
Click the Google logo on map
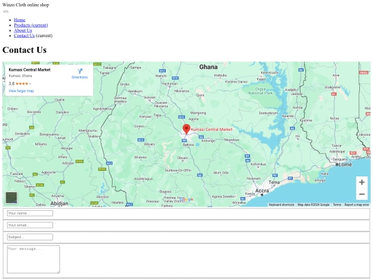pos(186,199)
